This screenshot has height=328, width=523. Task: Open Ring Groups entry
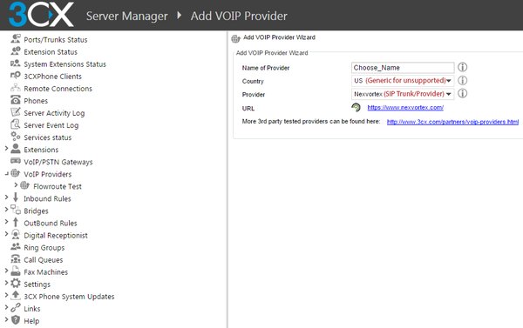coord(44,248)
